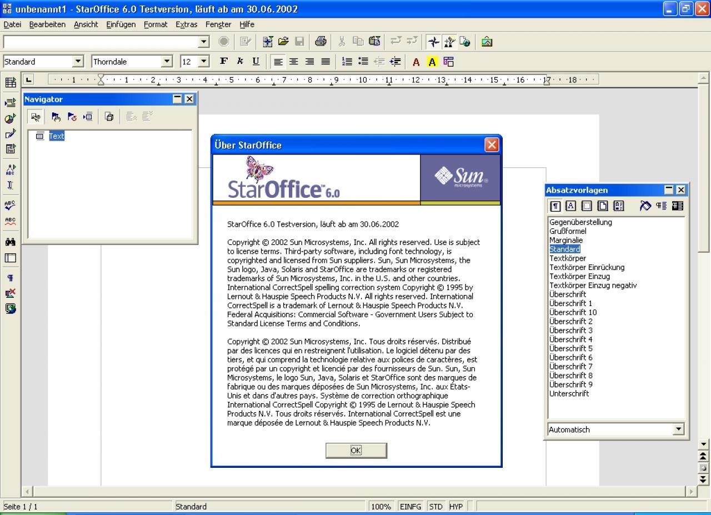Click the font color A icon

[x=416, y=62]
